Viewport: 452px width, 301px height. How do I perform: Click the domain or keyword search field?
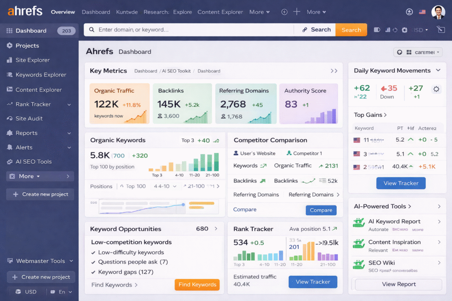[190, 30]
